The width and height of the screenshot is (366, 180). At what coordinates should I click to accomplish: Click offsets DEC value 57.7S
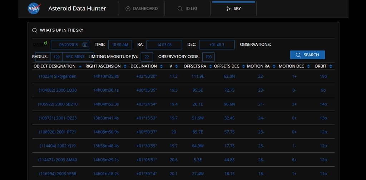[229, 132]
